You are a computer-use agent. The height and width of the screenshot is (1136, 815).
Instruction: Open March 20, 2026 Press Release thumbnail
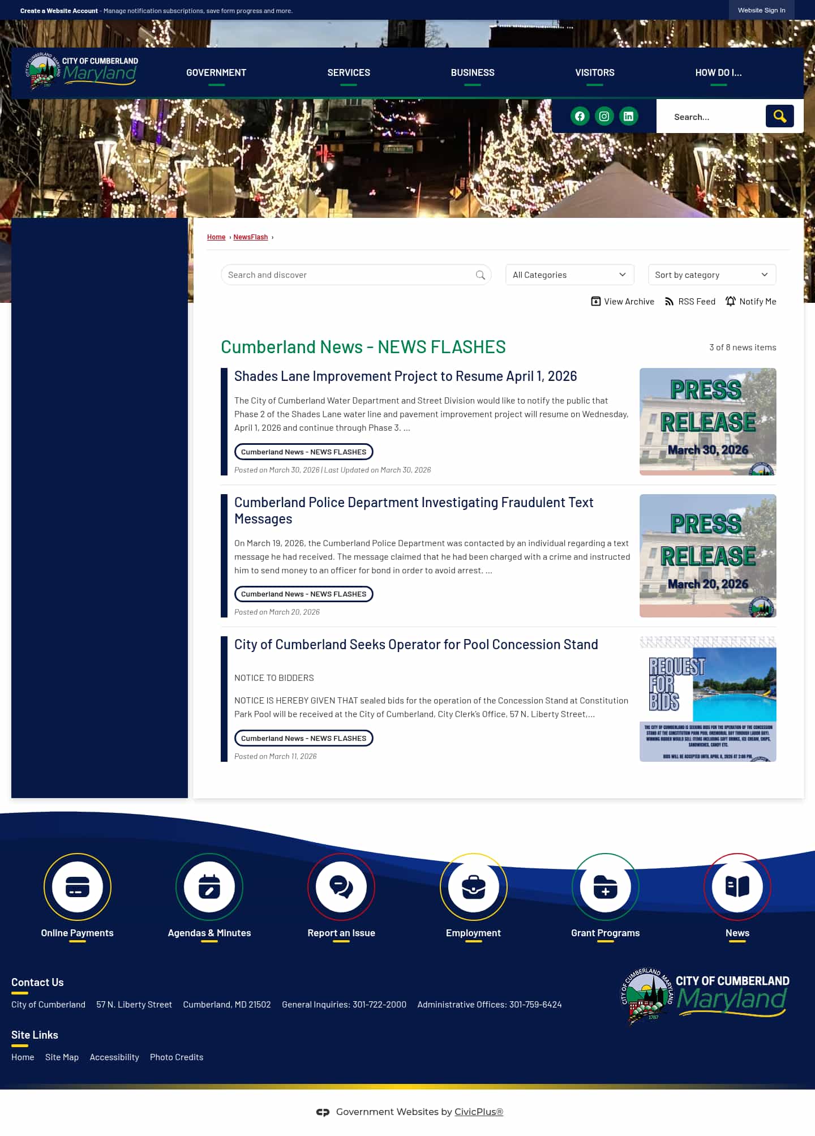707,556
